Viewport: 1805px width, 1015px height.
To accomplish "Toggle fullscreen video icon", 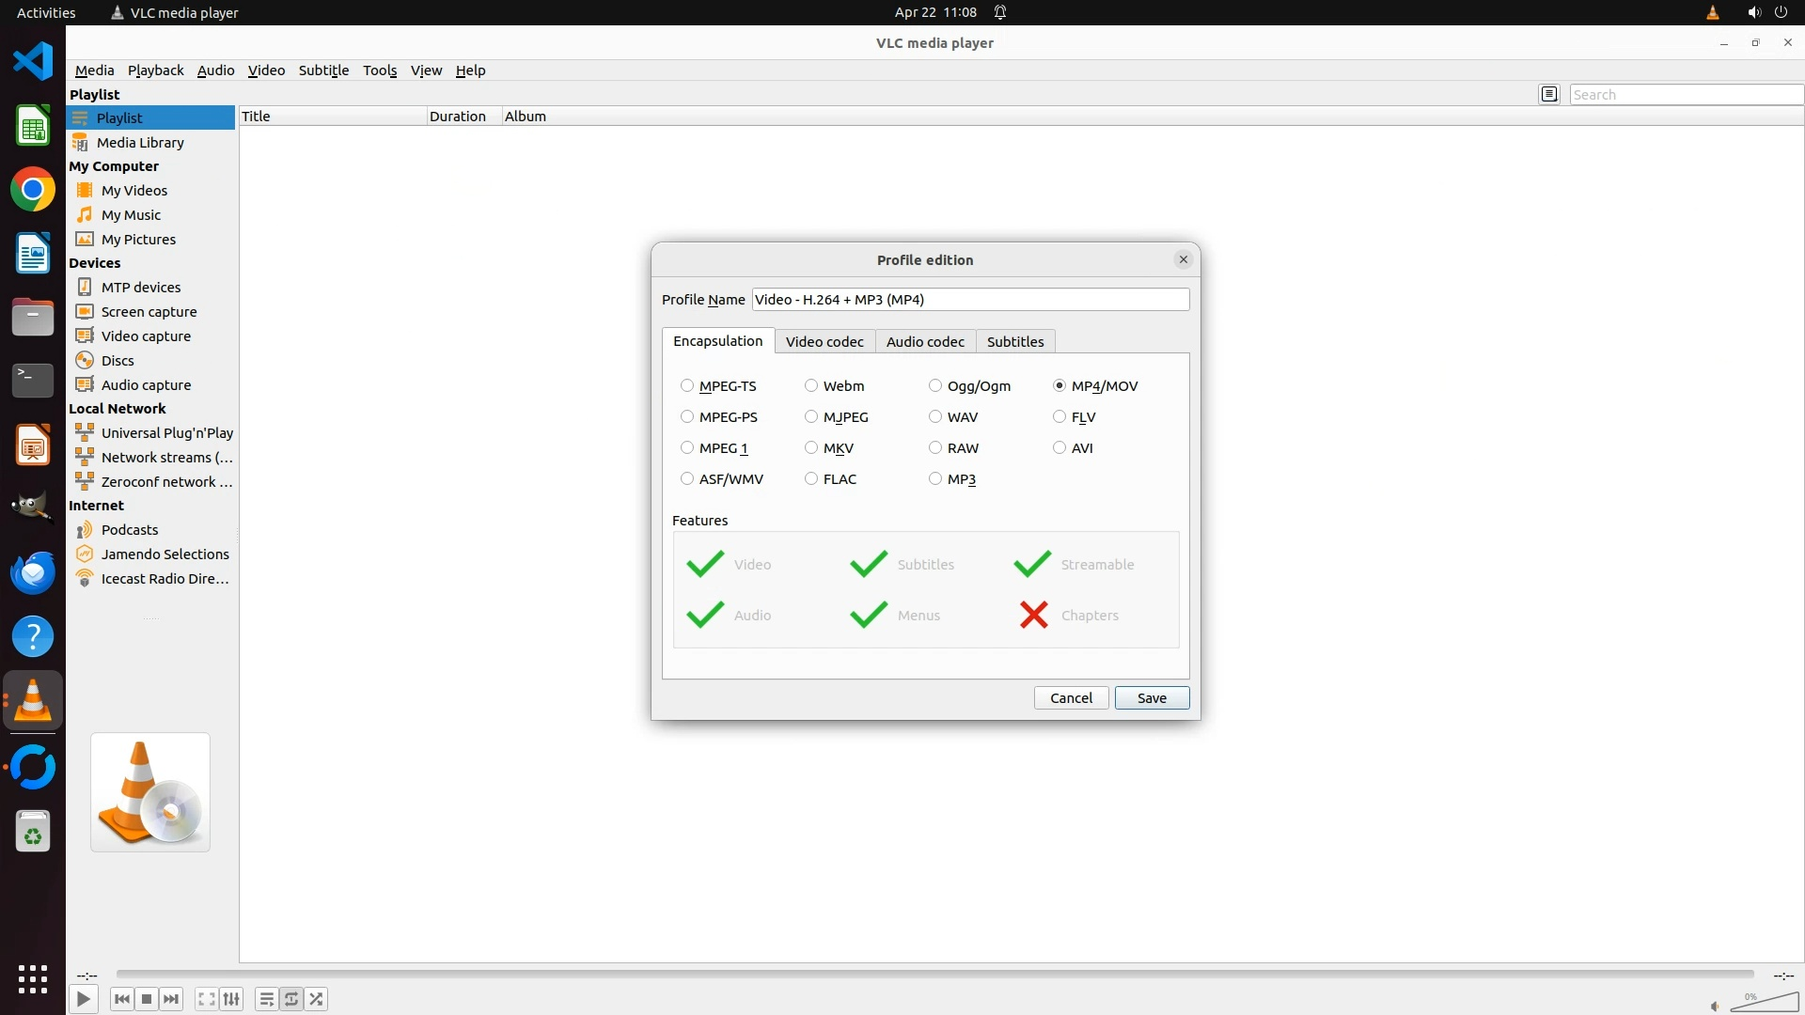I will (206, 999).
